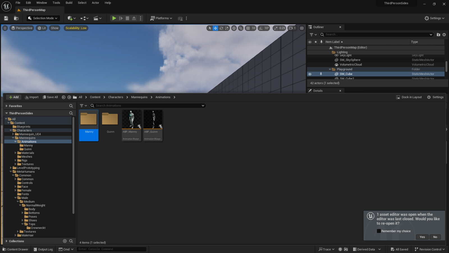Check Remember my choice checkbox
Viewport: 449px width, 253px height.
(x=379, y=231)
